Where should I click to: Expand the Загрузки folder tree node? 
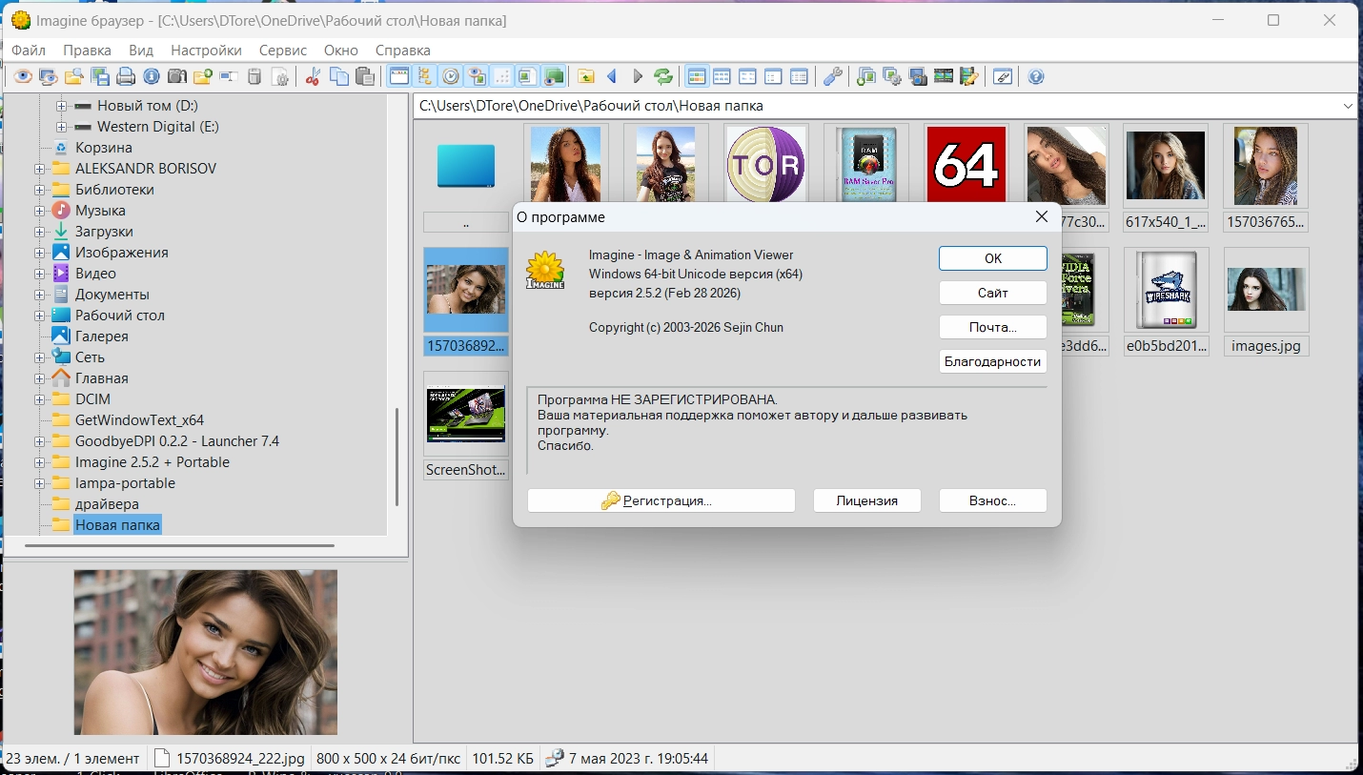click(x=40, y=232)
